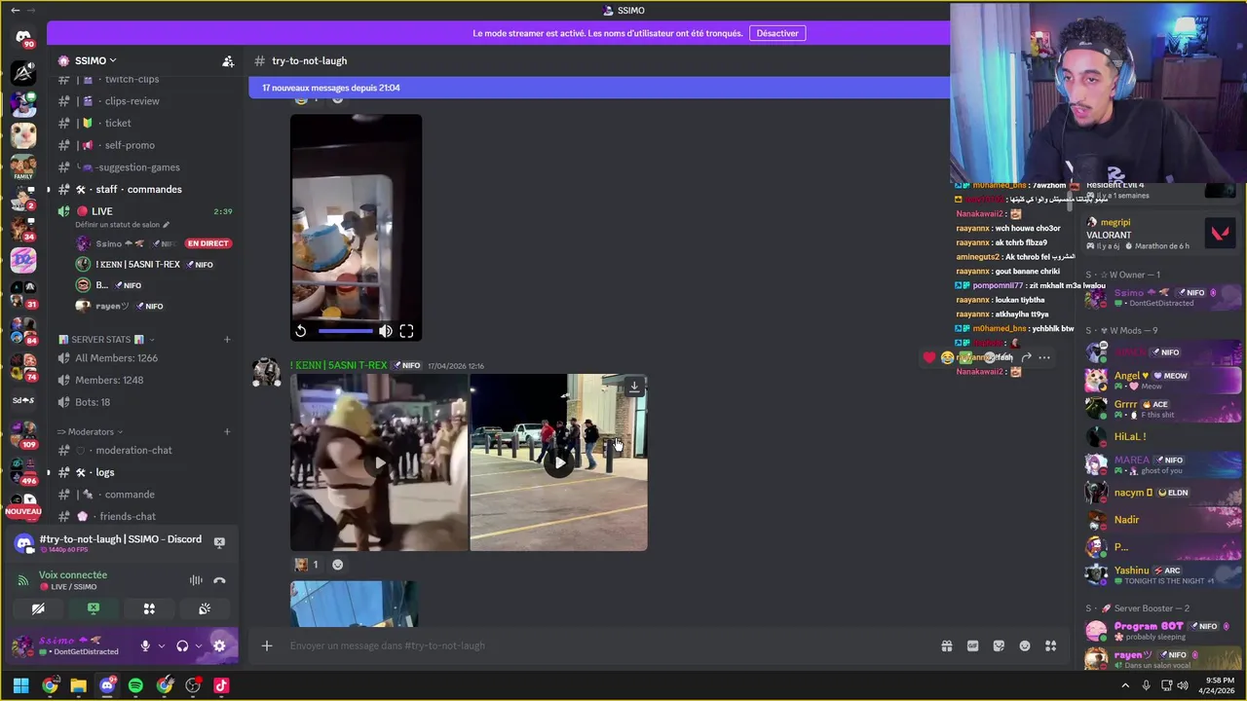Open the gift icon in message bar
This screenshot has height=701, width=1247.
946,646
